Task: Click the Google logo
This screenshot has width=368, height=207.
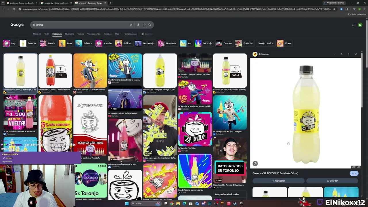Action: click(x=17, y=25)
